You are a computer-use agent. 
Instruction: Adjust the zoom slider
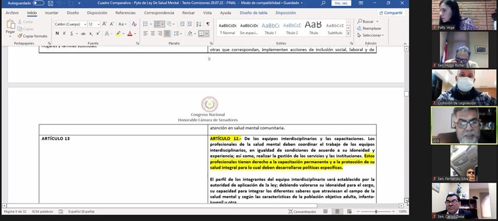click(376, 212)
